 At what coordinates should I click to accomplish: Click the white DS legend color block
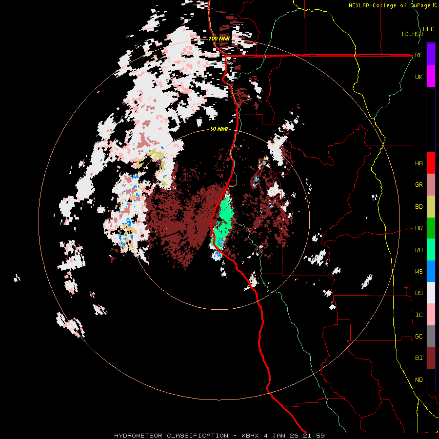tap(431, 293)
